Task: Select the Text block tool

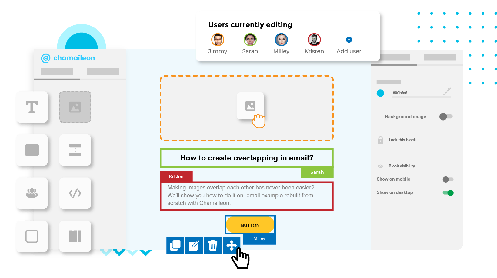Action: point(32,107)
